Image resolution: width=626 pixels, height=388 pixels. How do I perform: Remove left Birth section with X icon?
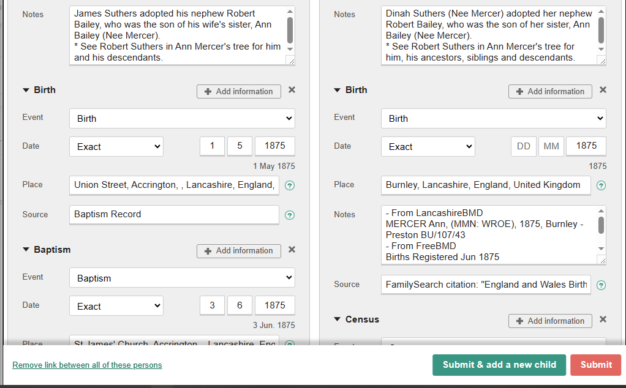click(292, 90)
